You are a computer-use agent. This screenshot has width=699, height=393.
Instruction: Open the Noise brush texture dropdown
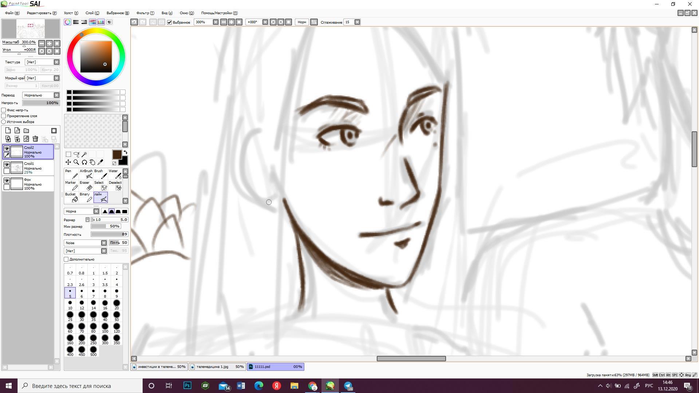104,243
